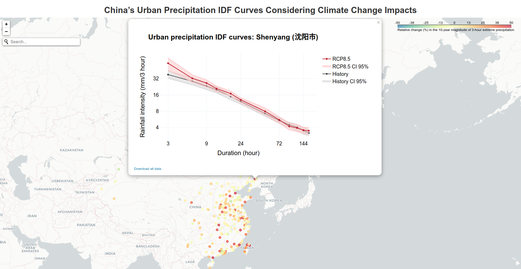Click the map zoom-in plus icon
The image size is (521, 269).
coord(6,24)
